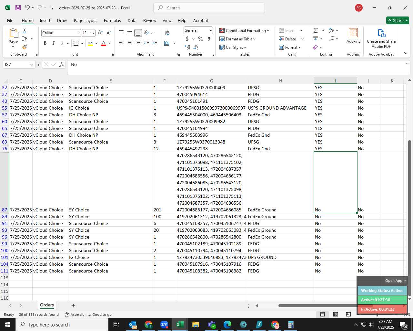Increase font size with large A icon
This screenshot has height=331, width=413.
(x=100, y=33)
